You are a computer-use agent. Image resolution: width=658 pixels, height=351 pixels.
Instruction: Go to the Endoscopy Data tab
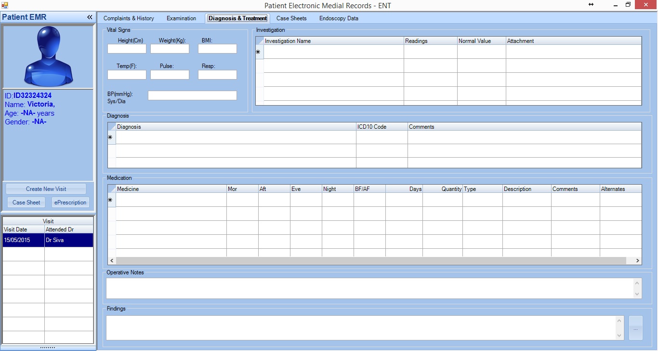(x=339, y=18)
